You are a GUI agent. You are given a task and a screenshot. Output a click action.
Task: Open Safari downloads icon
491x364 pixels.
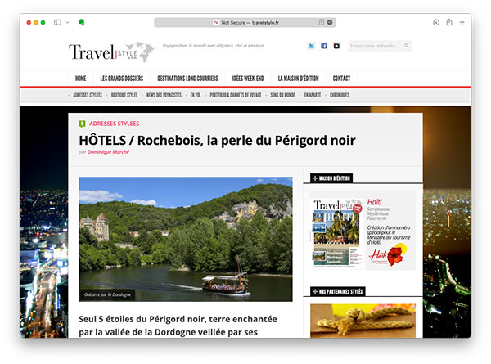436,22
